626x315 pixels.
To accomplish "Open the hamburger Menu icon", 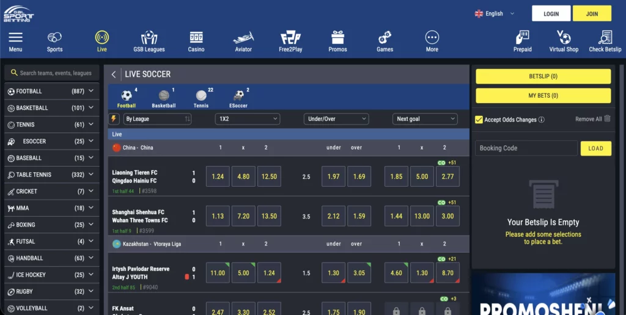I will [x=15, y=37].
